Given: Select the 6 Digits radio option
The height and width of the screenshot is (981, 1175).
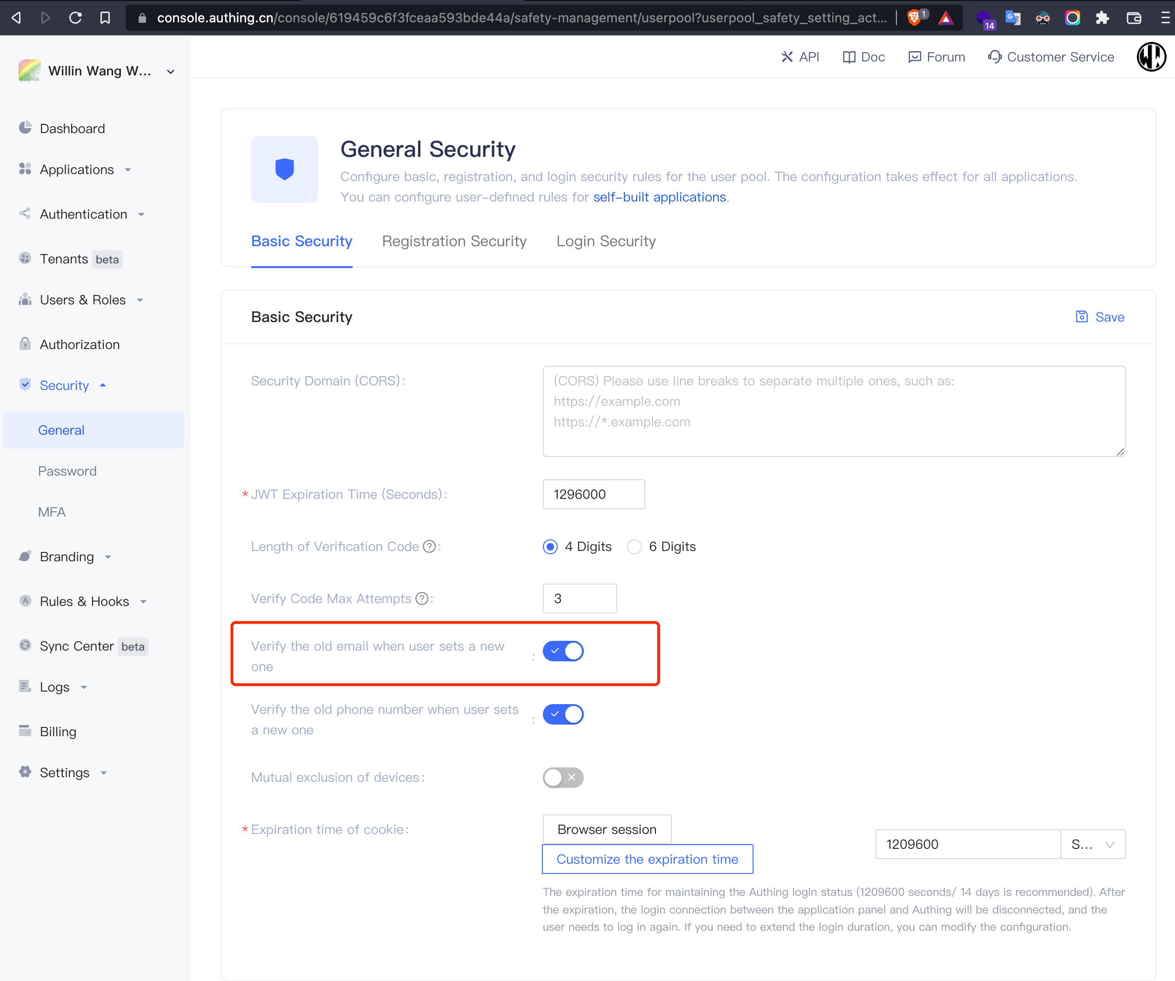Looking at the screenshot, I should pos(634,546).
